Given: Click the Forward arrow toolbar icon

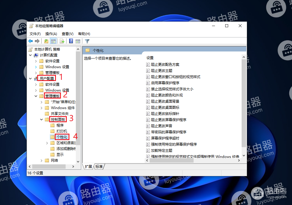Looking at the screenshot, I should (x=37, y=41).
